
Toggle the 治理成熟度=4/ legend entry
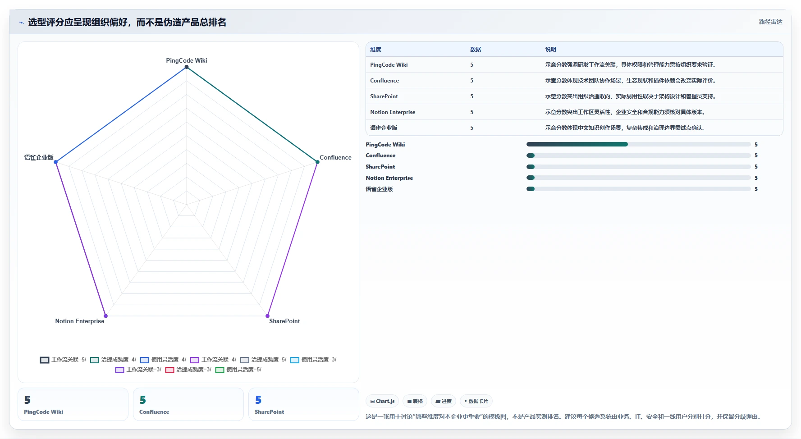click(x=113, y=360)
